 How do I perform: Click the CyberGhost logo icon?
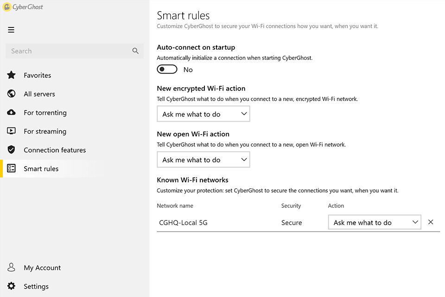(x=7, y=7)
